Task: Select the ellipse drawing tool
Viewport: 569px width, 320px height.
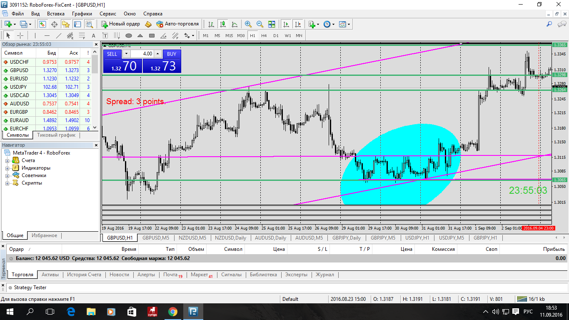Action: [x=129, y=35]
